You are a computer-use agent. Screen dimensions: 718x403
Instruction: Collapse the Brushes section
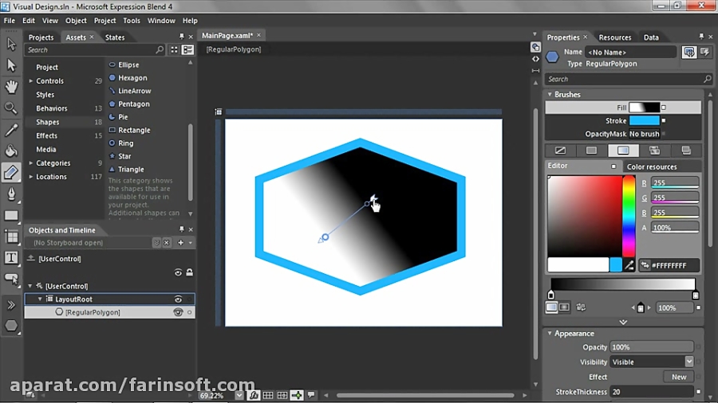tap(550, 94)
